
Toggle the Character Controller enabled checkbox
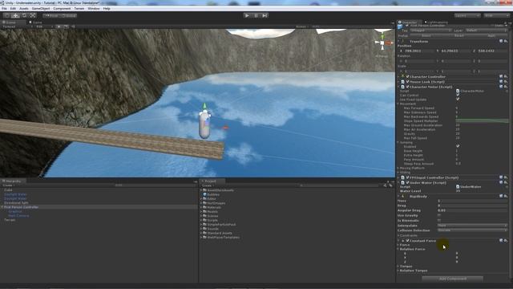[408, 77]
